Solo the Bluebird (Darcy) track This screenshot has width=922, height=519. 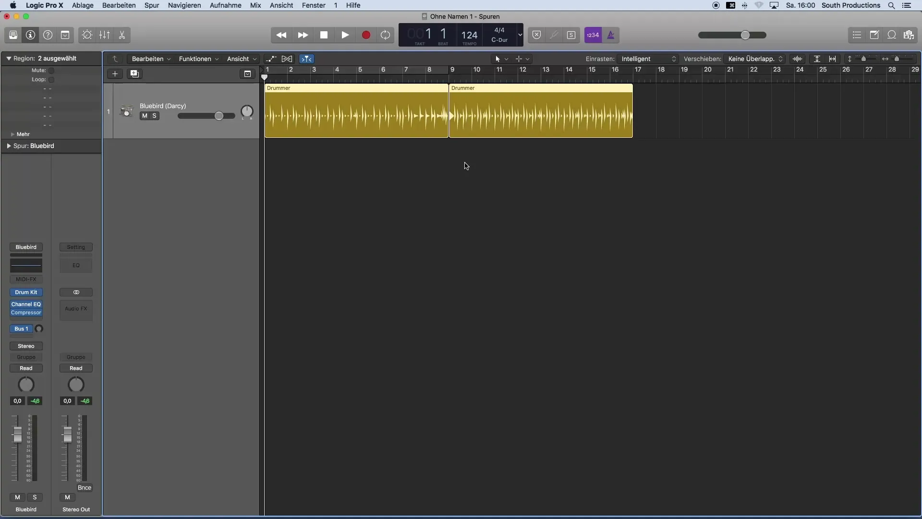(x=154, y=116)
